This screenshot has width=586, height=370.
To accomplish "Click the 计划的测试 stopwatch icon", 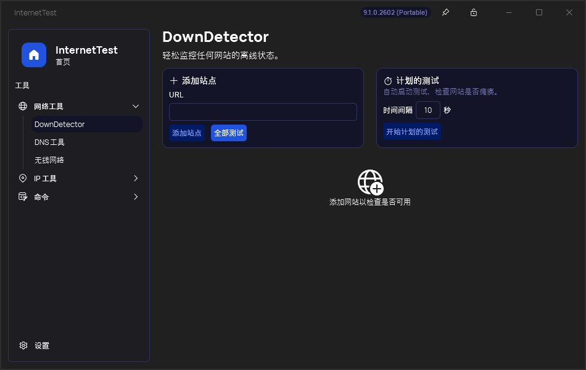I will pyautogui.click(x=387, y=80).
